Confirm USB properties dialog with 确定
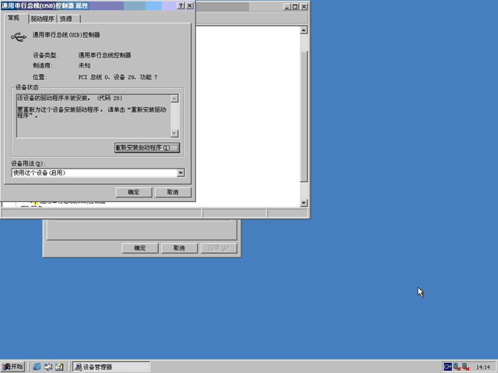This screenshot has height=373, width=498. [x=134, y=192]
